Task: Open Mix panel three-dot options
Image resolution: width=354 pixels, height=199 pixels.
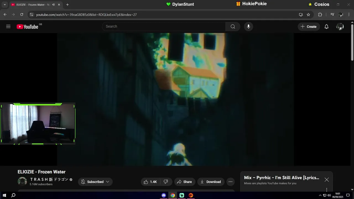Action: pyautogui.click(x=327, y=190)
